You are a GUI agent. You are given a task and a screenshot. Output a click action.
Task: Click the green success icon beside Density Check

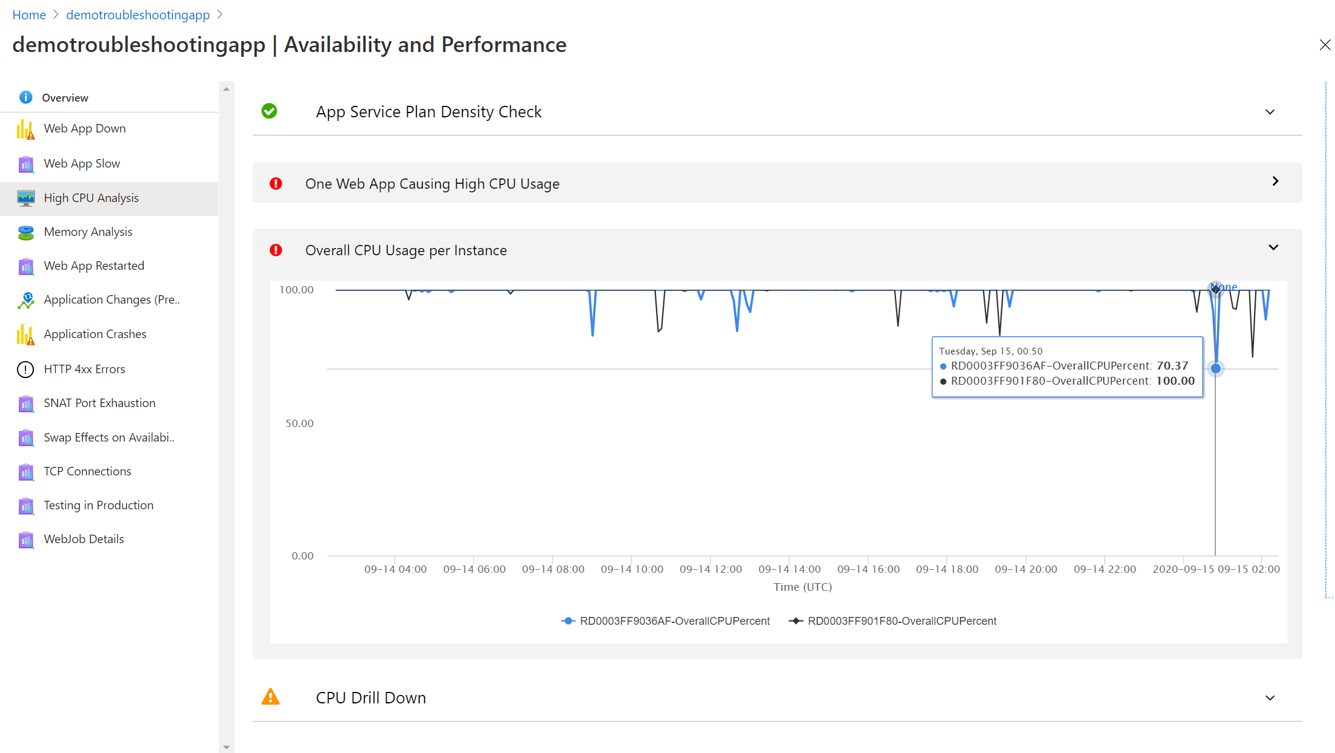click(x=270, y=111)
